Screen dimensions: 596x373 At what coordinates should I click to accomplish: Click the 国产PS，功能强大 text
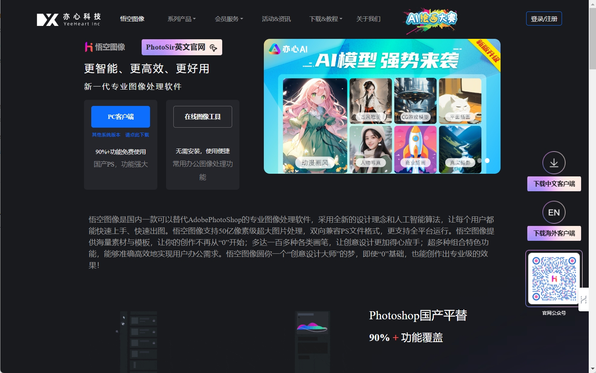point(121,164)
